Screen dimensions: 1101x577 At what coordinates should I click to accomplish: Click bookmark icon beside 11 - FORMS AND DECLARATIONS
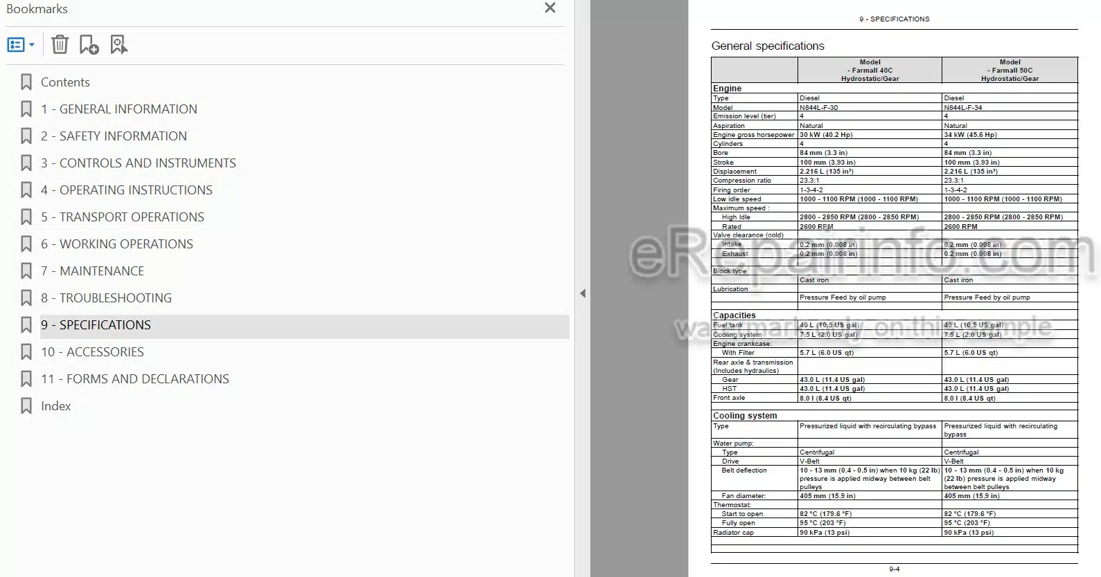[26, 379]
